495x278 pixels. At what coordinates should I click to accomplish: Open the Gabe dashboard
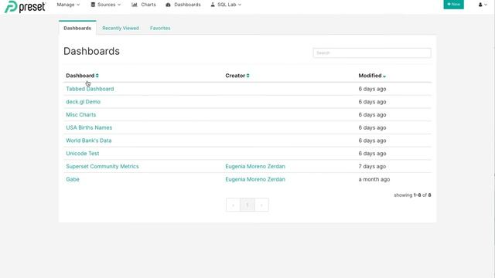73,179
